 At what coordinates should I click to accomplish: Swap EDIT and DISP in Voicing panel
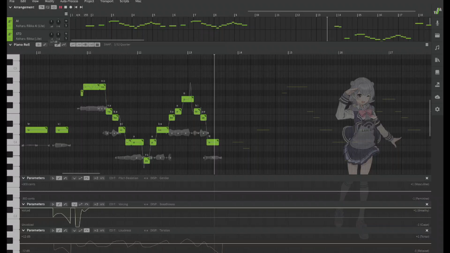[x=146, y=204]
